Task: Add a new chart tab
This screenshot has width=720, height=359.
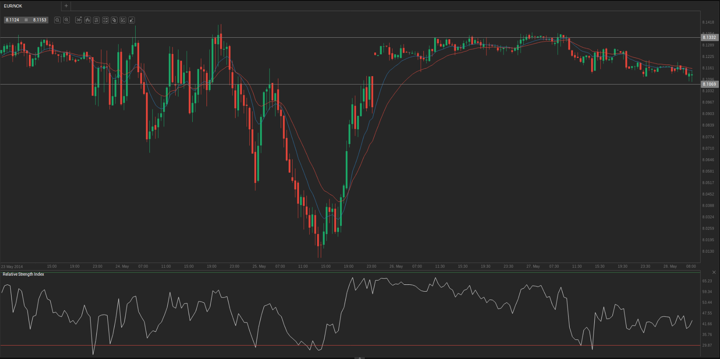Action: (x=66, y=6)
